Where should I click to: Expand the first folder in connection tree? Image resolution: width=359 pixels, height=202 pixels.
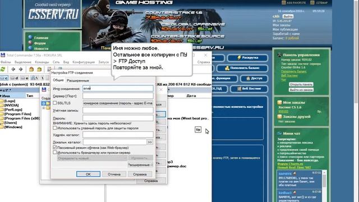(44, 103)
